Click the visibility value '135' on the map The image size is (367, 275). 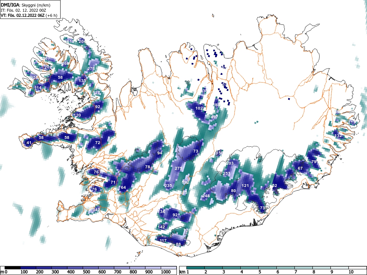[82, 81]
